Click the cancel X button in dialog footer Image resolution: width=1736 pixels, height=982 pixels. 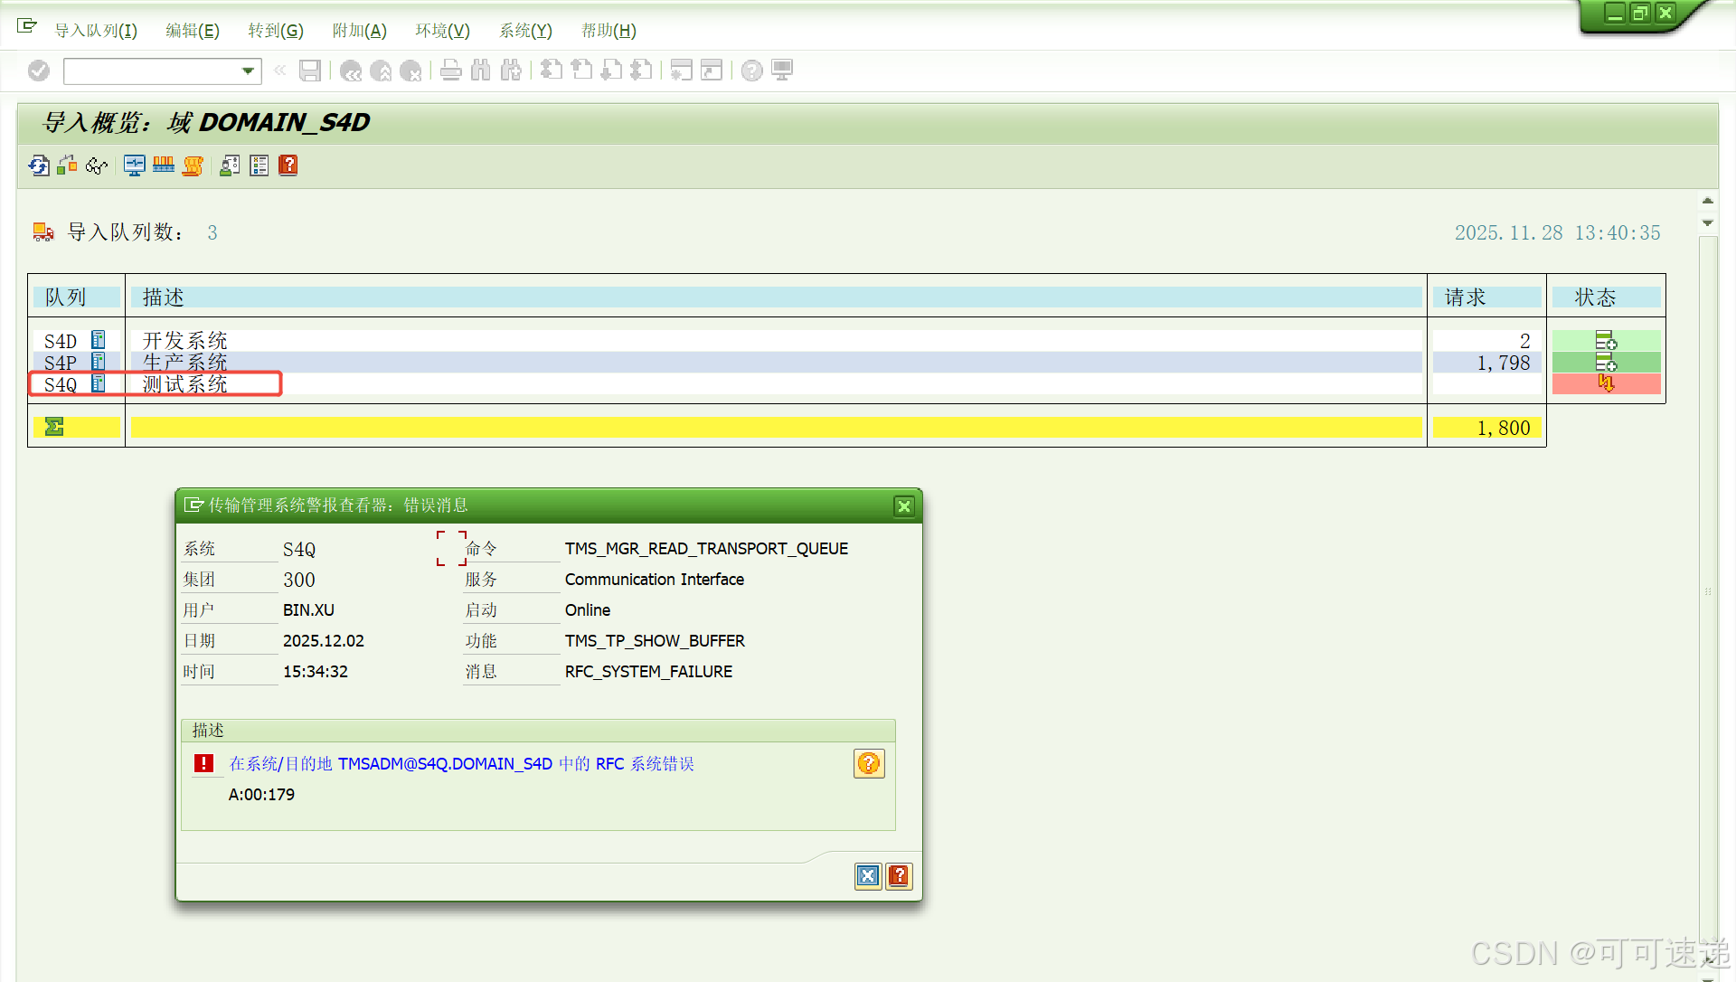coord(868,875)
